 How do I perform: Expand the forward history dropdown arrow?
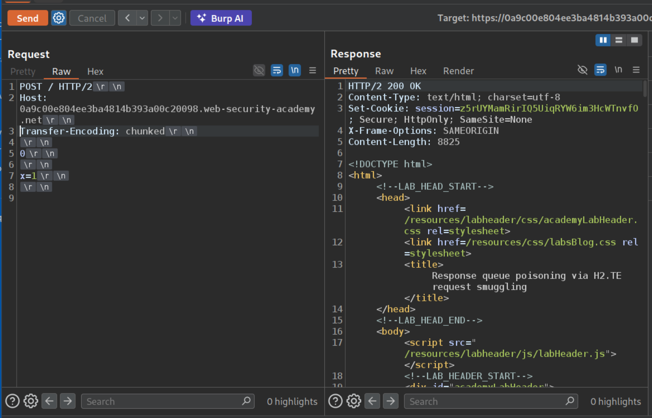pos(175,18)
